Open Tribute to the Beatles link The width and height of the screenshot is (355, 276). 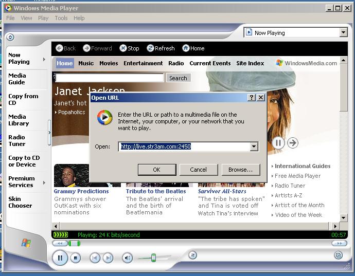[156, 191]
